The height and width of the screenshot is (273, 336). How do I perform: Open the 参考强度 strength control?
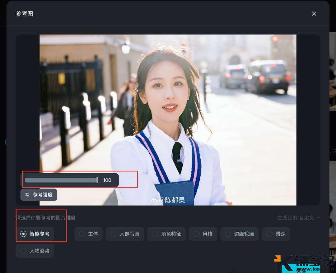[39, 195]
